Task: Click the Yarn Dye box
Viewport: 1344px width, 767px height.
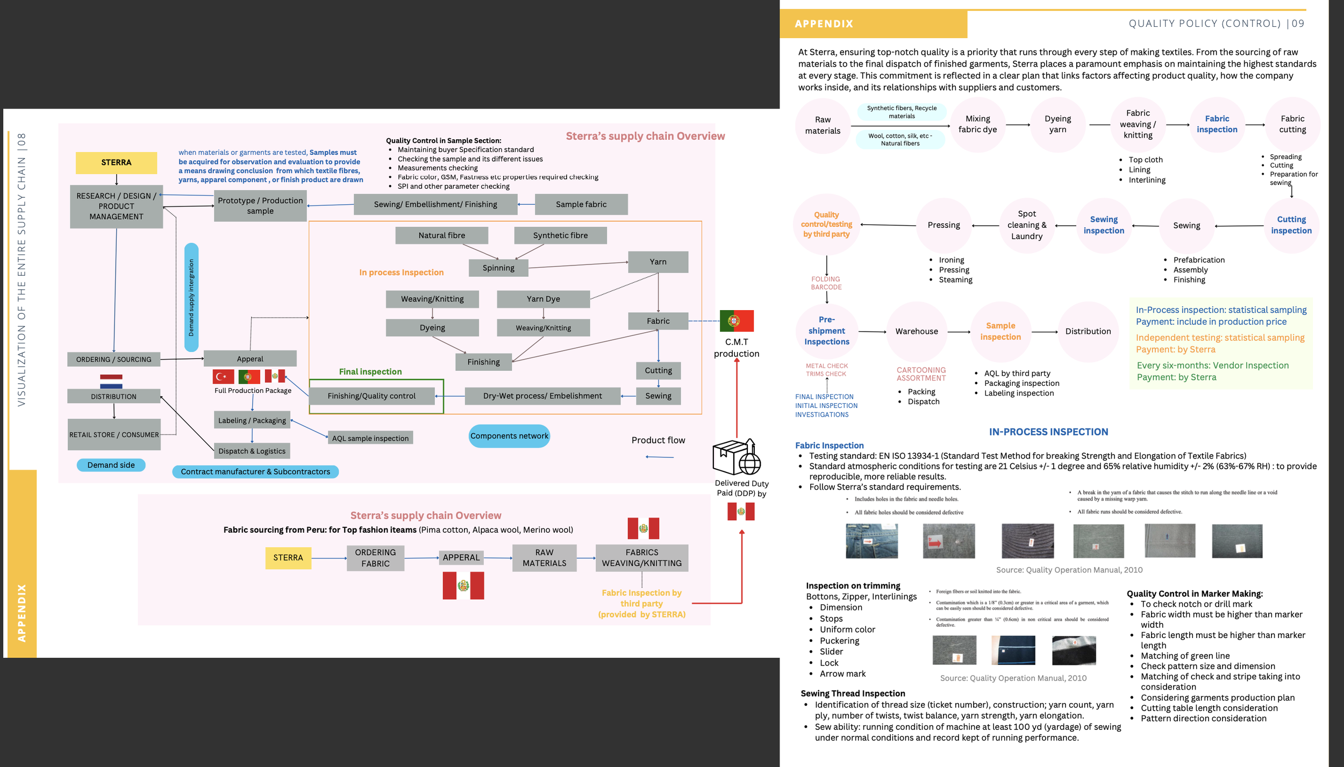Action: click(x=544, y=299)
